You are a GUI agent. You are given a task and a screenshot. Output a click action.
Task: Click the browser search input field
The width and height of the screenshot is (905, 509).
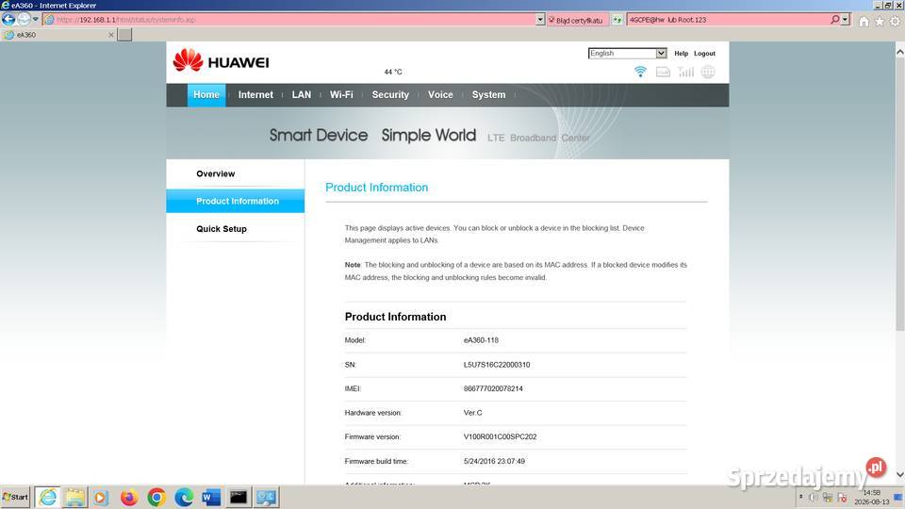729,20
